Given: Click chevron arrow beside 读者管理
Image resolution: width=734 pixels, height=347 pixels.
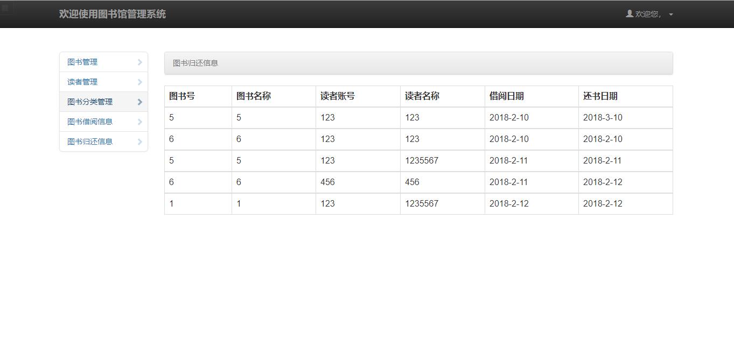Looking at the screenshot, I should tap(139, 82).
